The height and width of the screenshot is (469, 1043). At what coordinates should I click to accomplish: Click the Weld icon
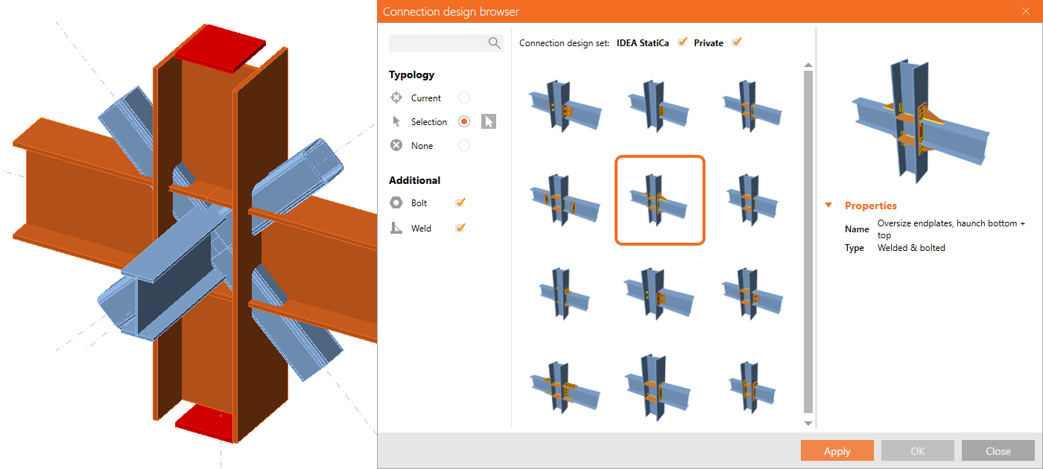click(x=396, y=228)
